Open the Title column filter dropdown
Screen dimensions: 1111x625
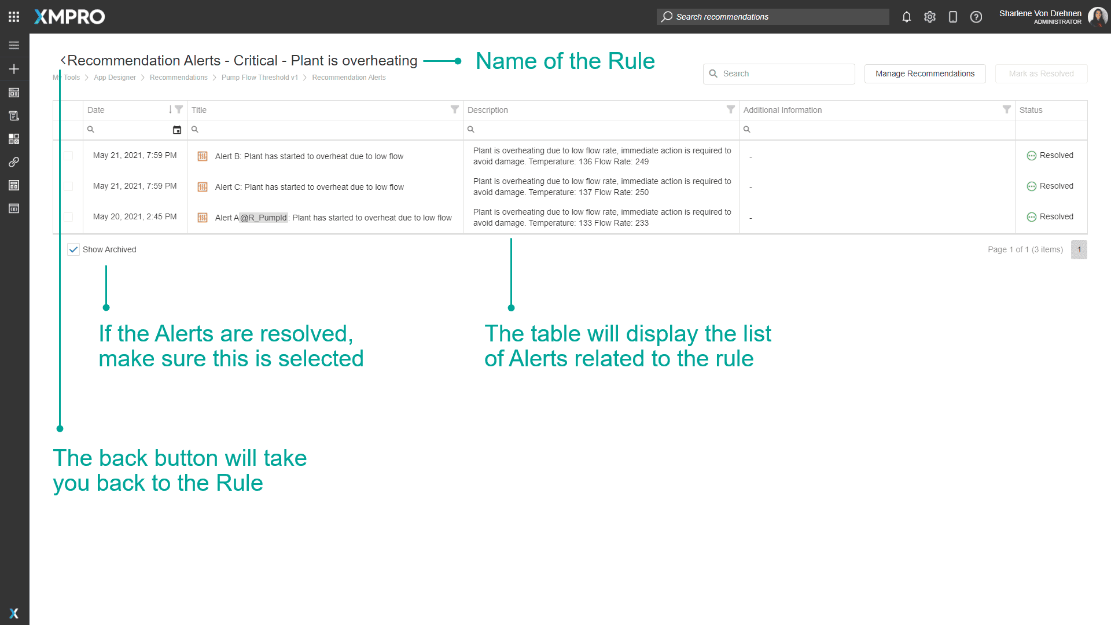pos(455,109)
